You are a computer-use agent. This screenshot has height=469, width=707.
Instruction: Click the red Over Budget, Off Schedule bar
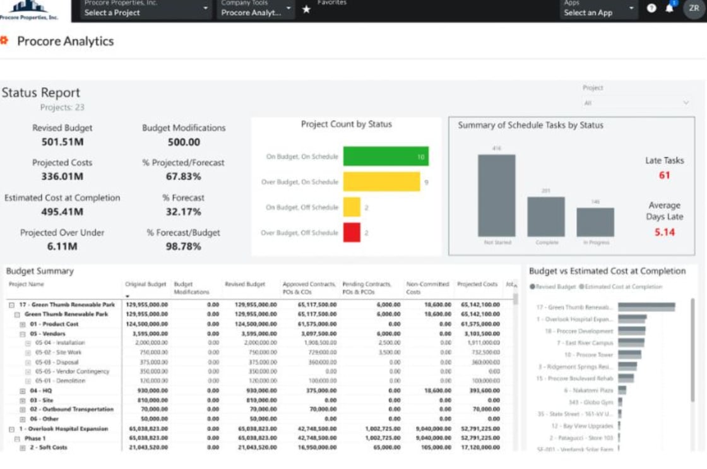tap(352, 232)
